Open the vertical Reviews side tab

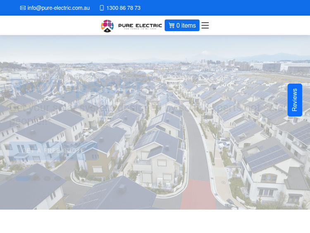point(295,100)
